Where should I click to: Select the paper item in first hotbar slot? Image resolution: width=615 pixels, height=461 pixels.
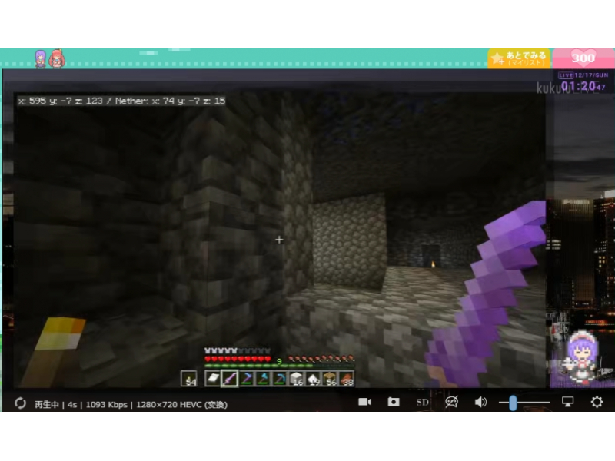212,378
